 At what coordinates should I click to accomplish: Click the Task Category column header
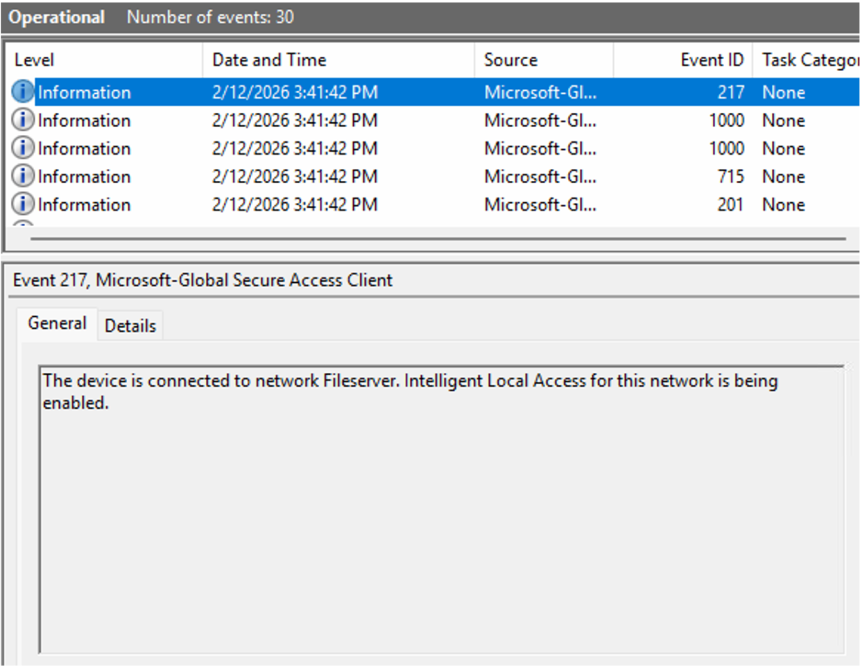point(808,60)
